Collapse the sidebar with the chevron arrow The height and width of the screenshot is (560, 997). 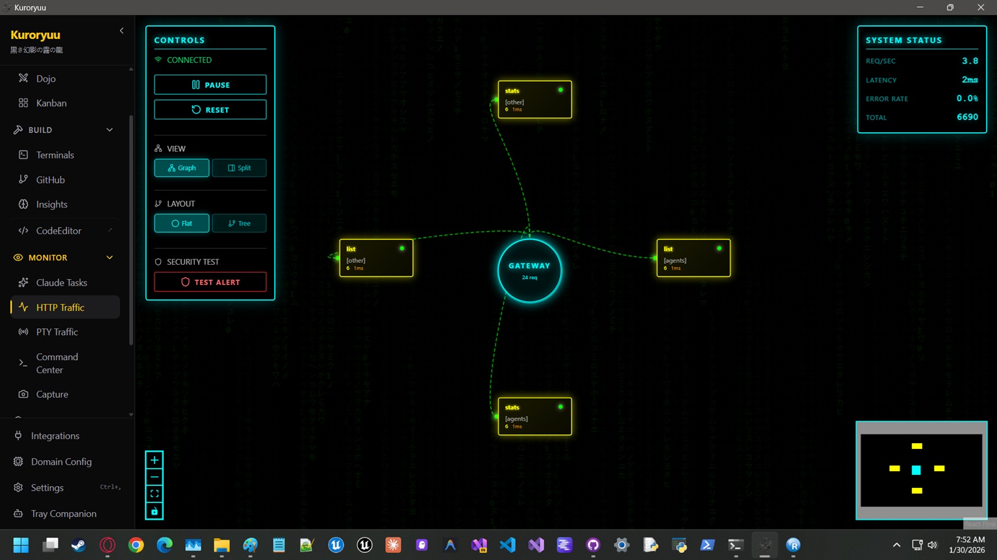(x=121, y=30)
